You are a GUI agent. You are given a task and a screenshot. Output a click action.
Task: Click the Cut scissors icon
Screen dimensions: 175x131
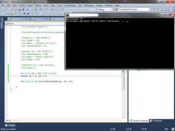28,9
